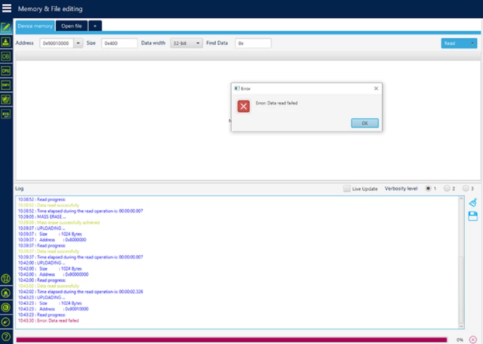Expand the Read button dropdown arrow
The image size is (483, 344).
(472, 43)
